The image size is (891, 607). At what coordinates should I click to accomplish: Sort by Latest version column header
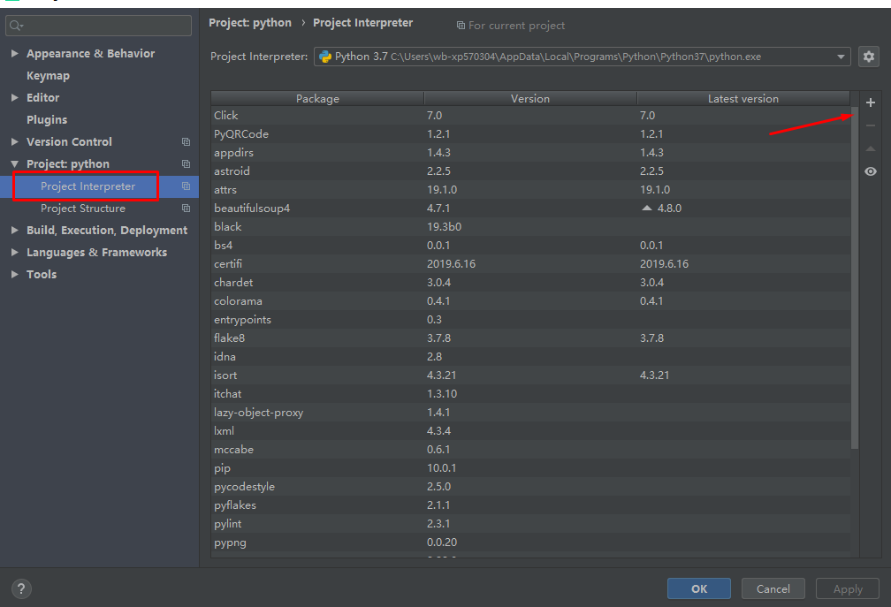(x=743, y=98)
